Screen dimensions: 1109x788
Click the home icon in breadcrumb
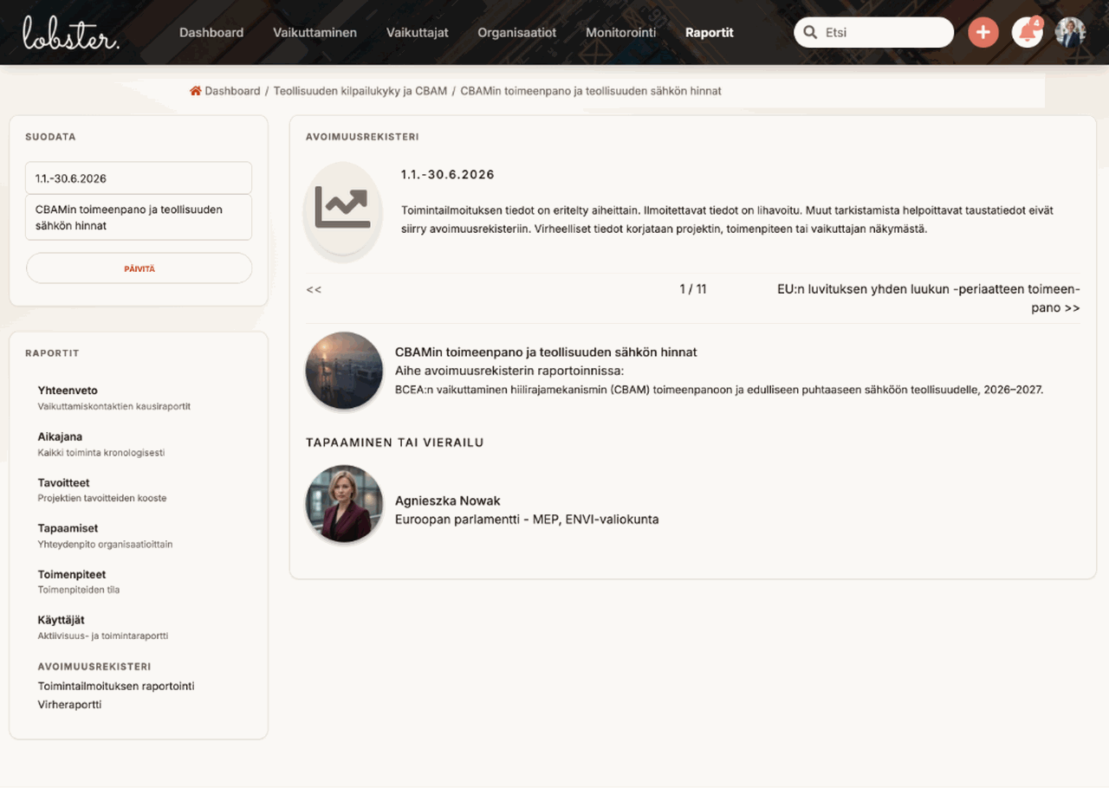[196, 91]
